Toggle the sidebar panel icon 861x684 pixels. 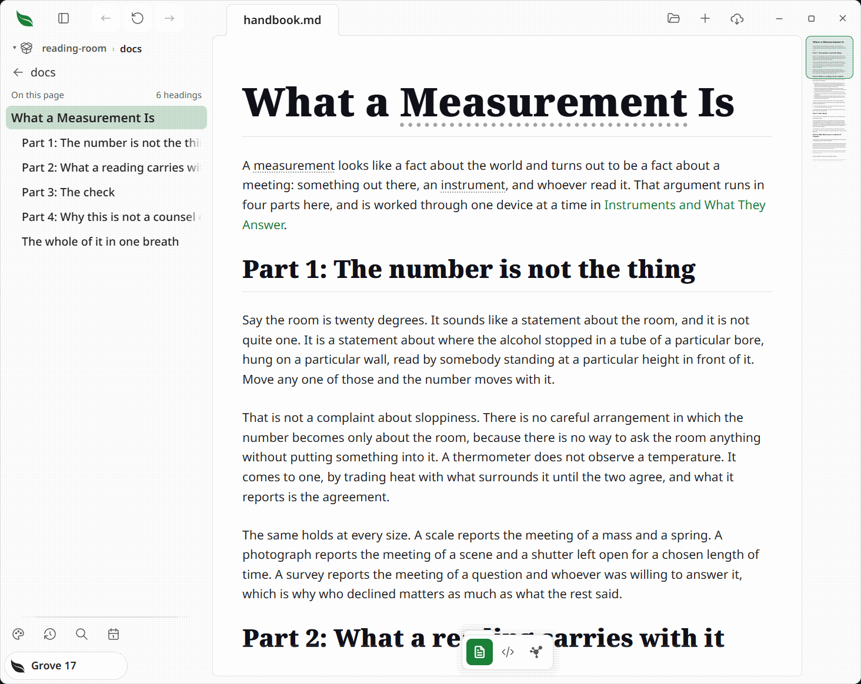pyautogui.click(x=64, y=18)
